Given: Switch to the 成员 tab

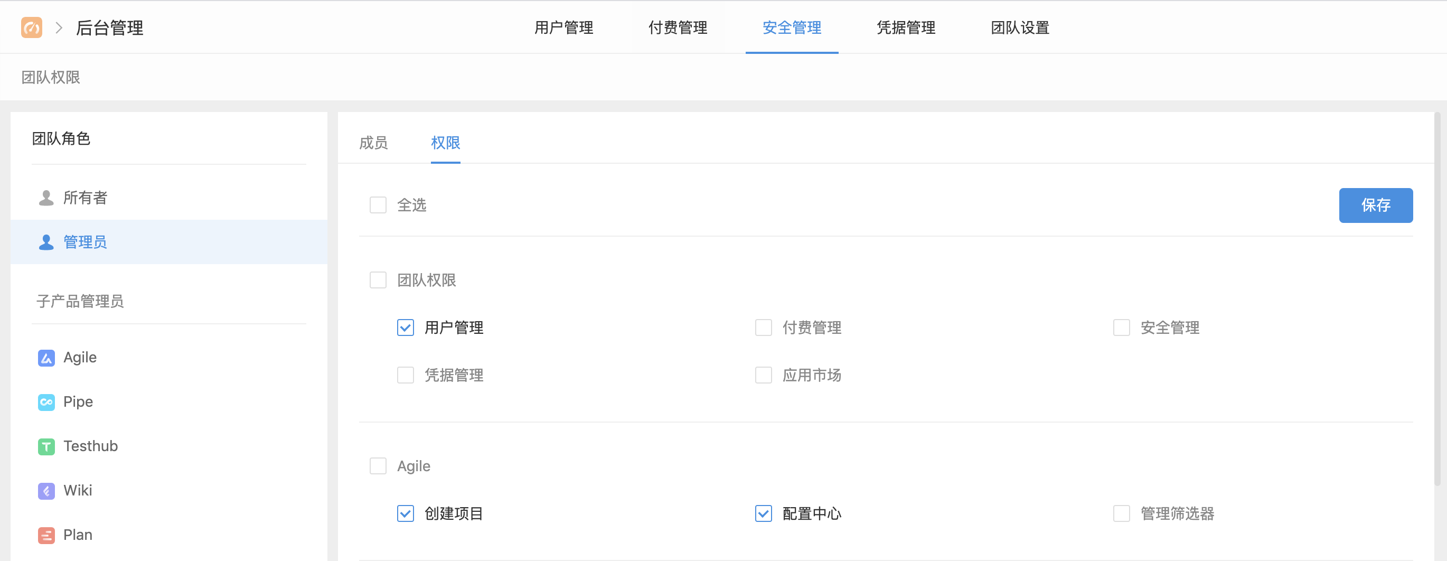Looking at the screenshot, I should click(x=373, y=143).
